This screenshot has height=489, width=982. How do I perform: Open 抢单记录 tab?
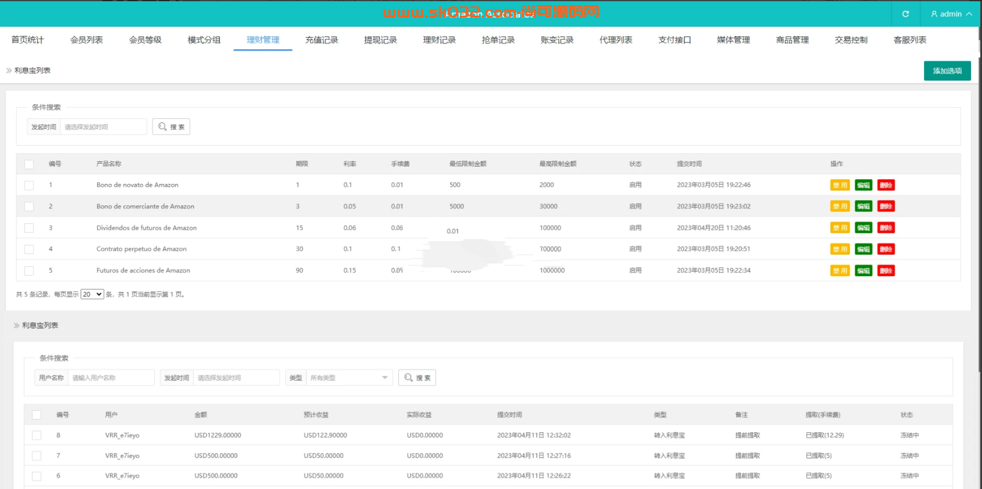pos(498,39)
